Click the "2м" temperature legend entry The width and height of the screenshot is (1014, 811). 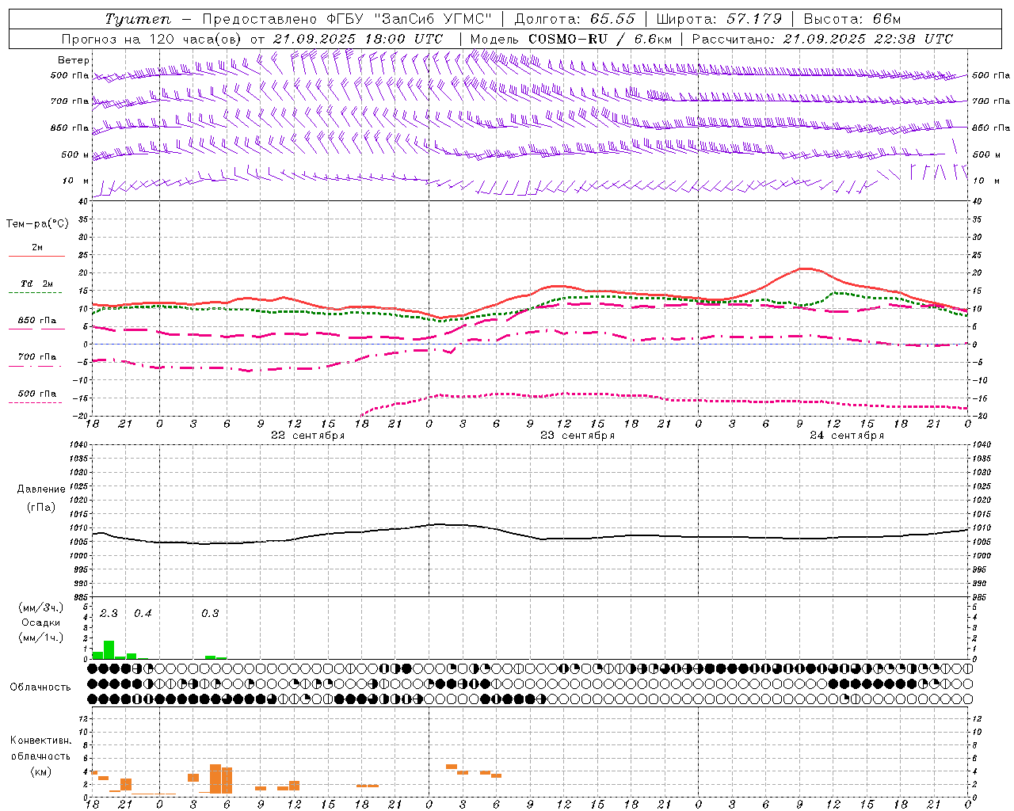coord(37,248)
